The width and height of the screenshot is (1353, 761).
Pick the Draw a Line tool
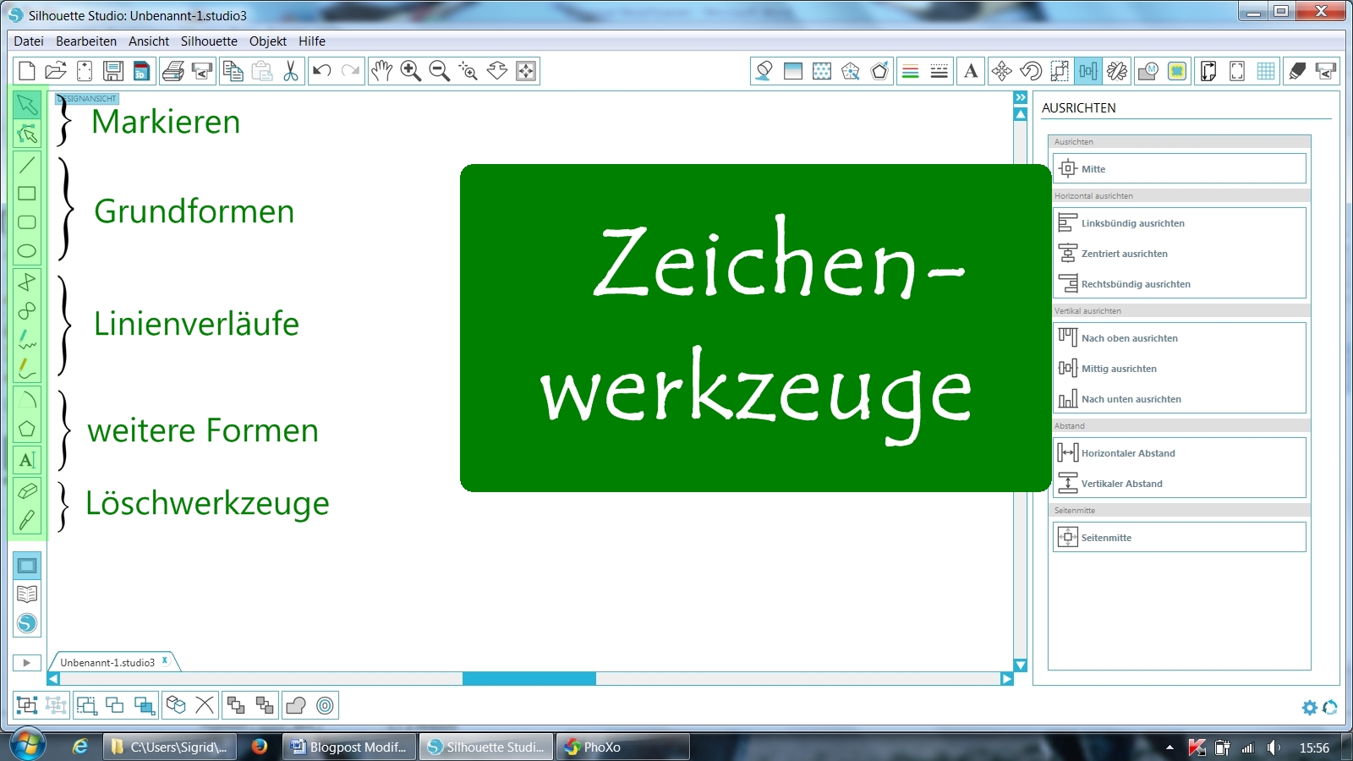tap(27, 164)
